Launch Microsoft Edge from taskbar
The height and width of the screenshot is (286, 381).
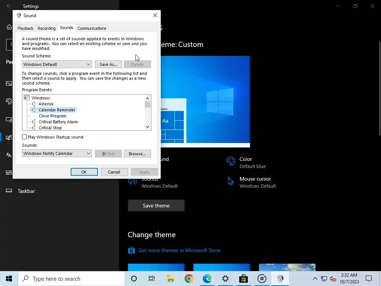point(207,279)
